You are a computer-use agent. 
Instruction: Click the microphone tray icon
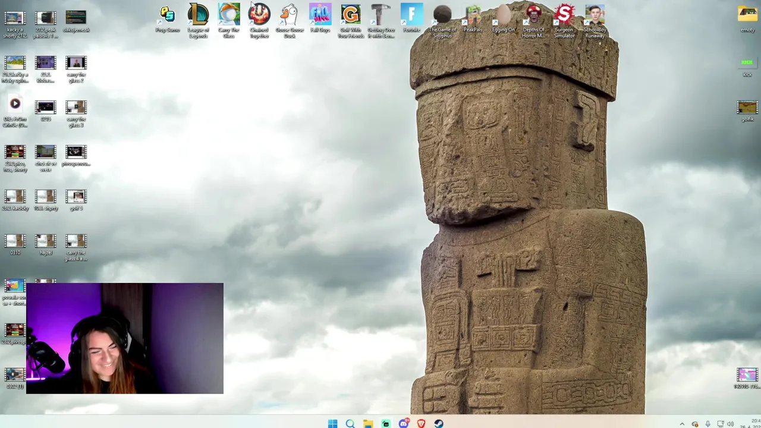click(707, 424)
